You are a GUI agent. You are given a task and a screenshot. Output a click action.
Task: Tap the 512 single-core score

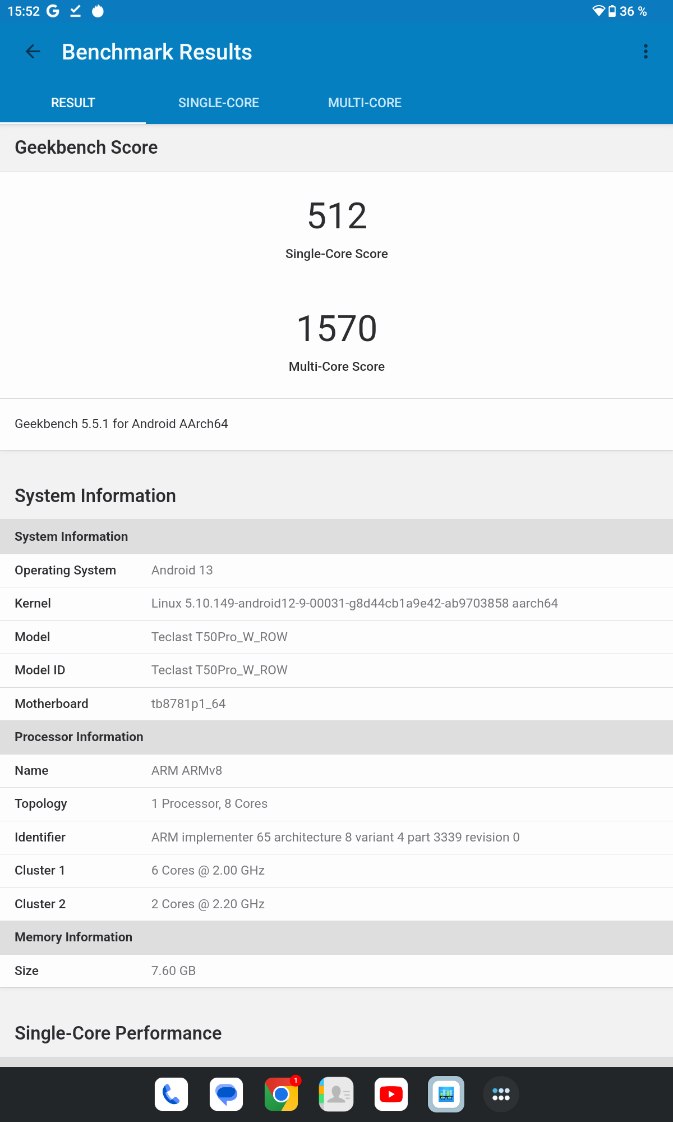click(x=337, y=216)
